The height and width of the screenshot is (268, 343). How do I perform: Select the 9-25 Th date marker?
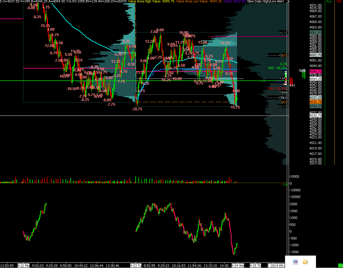pos(256,266)
